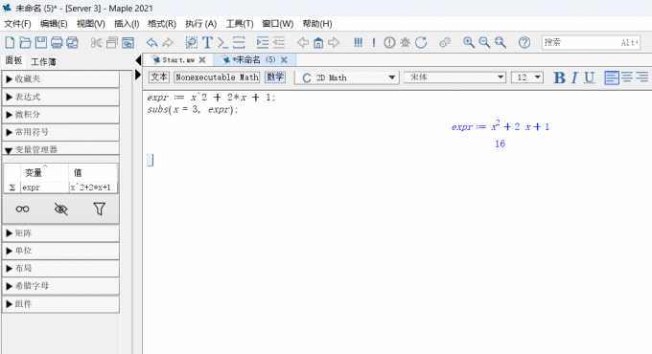Debug computation with bug icon
Screen dimensions: 652x354
pyautogui.click(x=405, y=42)
